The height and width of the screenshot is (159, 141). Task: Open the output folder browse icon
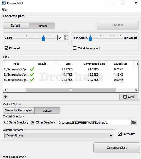[x=134, y=122]
